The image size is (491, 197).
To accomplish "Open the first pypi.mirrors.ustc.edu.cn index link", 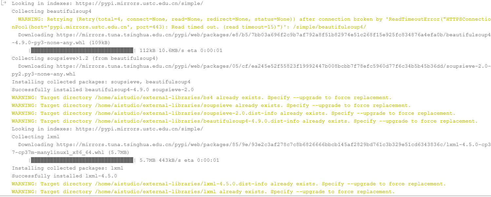I will pos(139,4).
